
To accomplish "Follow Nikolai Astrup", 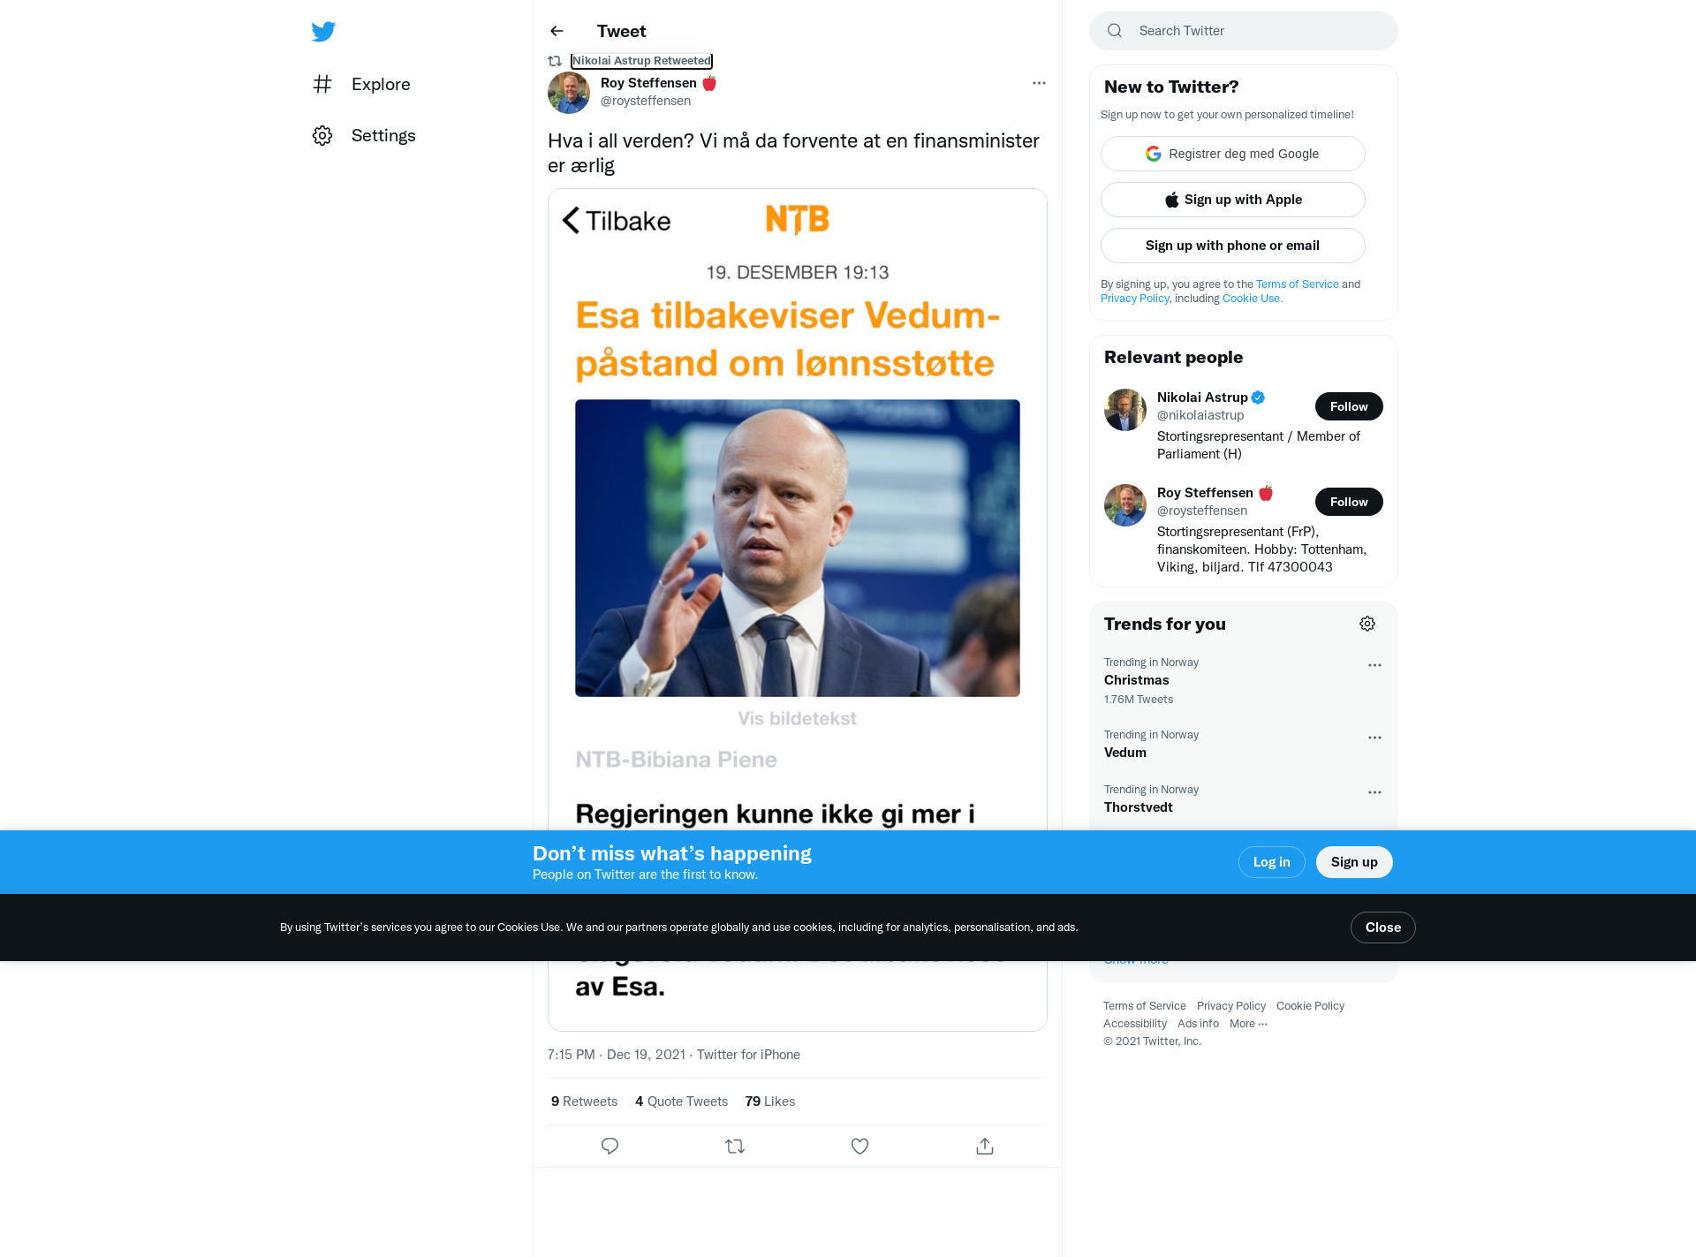I will tap(1349, 406).
